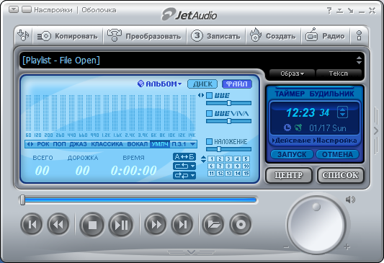The height and width of the screenshot is (263, 384).
Task: Click the playback seek bar
Action: (x=140, y=200)
